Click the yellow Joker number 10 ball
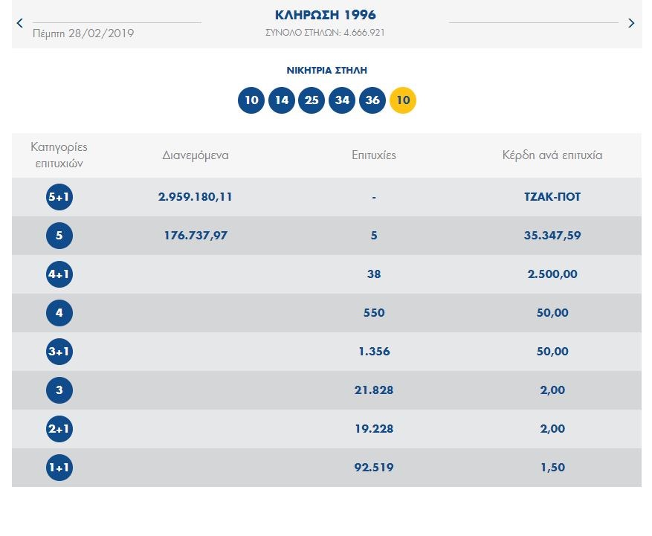 tap(403, 100)
